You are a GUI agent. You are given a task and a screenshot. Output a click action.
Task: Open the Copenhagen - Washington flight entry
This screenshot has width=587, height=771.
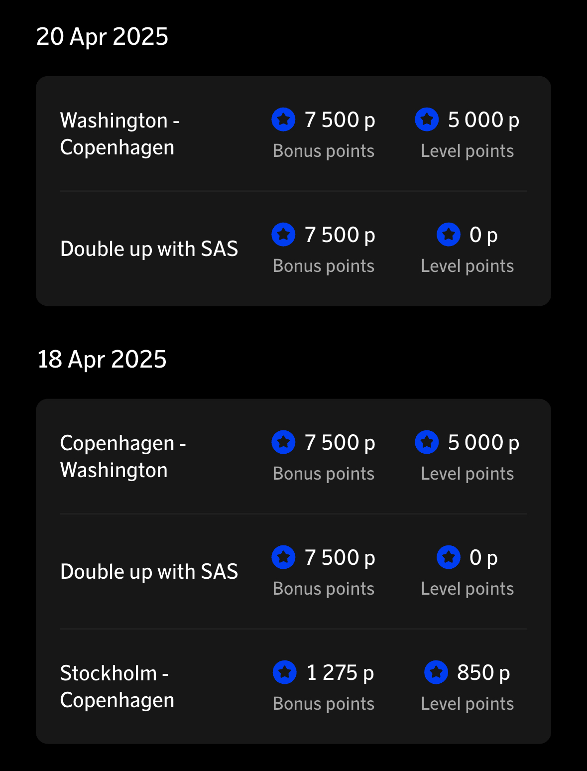122,457
